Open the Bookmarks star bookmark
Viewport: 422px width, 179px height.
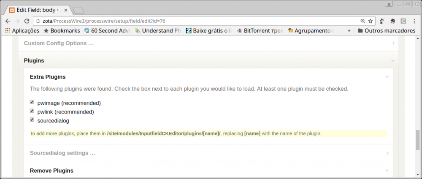pos(62,31)
